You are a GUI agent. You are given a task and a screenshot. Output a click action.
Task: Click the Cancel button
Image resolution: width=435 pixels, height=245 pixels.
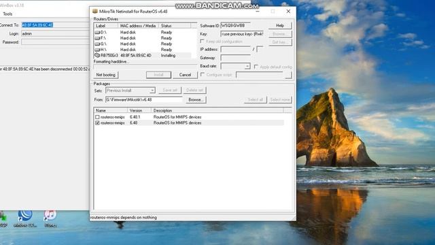click(x=185, y=75)
